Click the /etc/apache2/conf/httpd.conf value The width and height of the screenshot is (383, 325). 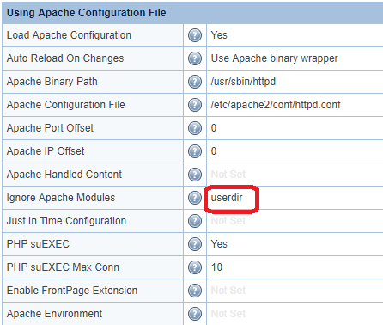[276, 105]
